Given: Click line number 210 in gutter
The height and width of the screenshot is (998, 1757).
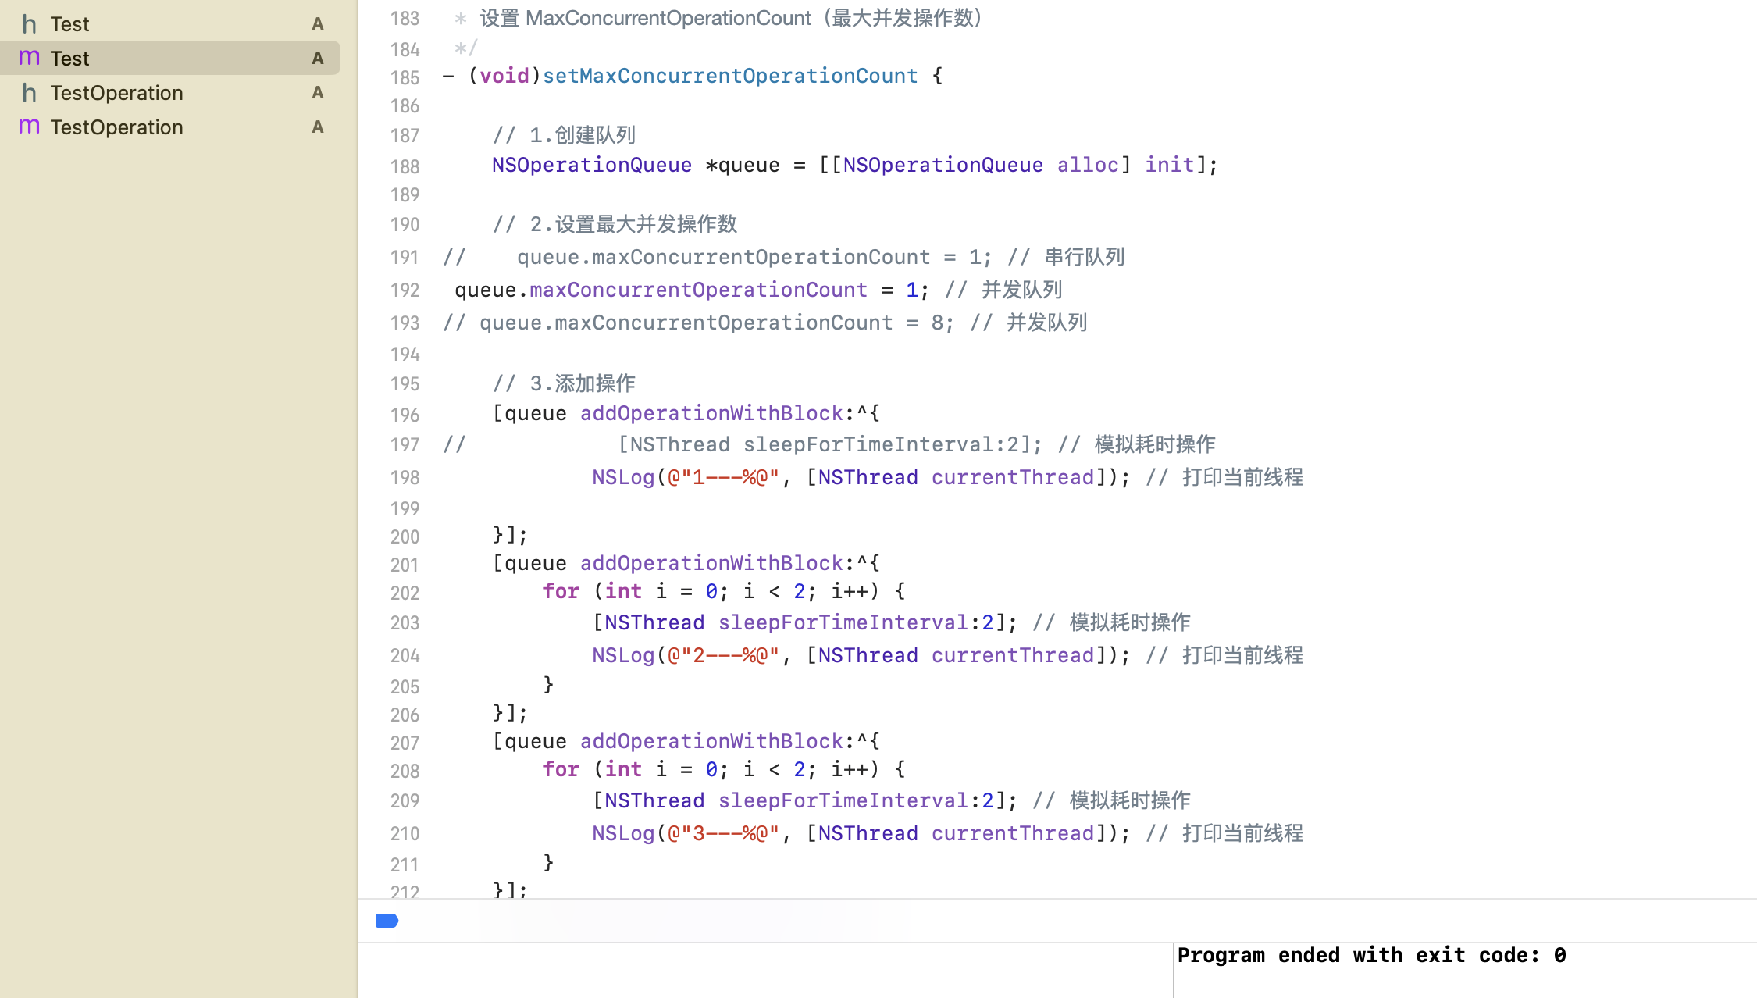Looking at the screenshot, I should tap(405, 833).
